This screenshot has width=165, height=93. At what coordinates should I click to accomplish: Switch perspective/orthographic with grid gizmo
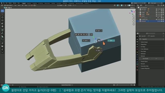click(x=134, y=24)
